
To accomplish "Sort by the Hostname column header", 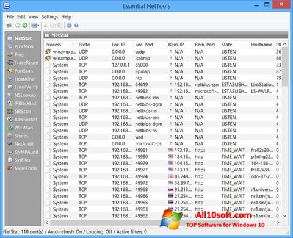I will coord(262,45).
